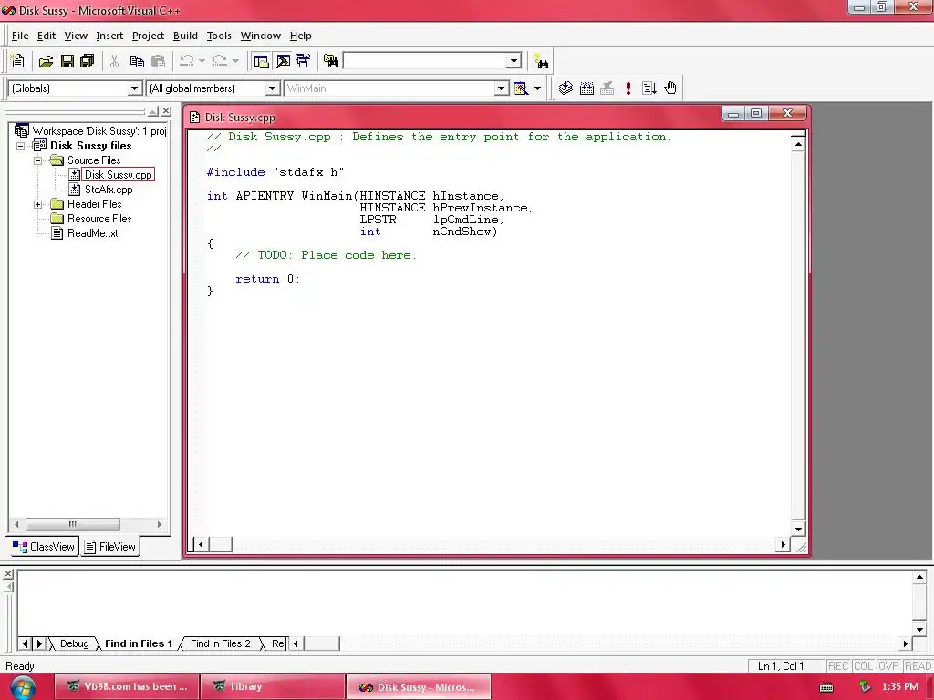Open the Build menu
The image size is (934, 700).
pos(185,36)
